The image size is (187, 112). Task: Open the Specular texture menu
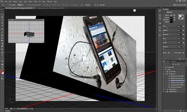[174, 18]
